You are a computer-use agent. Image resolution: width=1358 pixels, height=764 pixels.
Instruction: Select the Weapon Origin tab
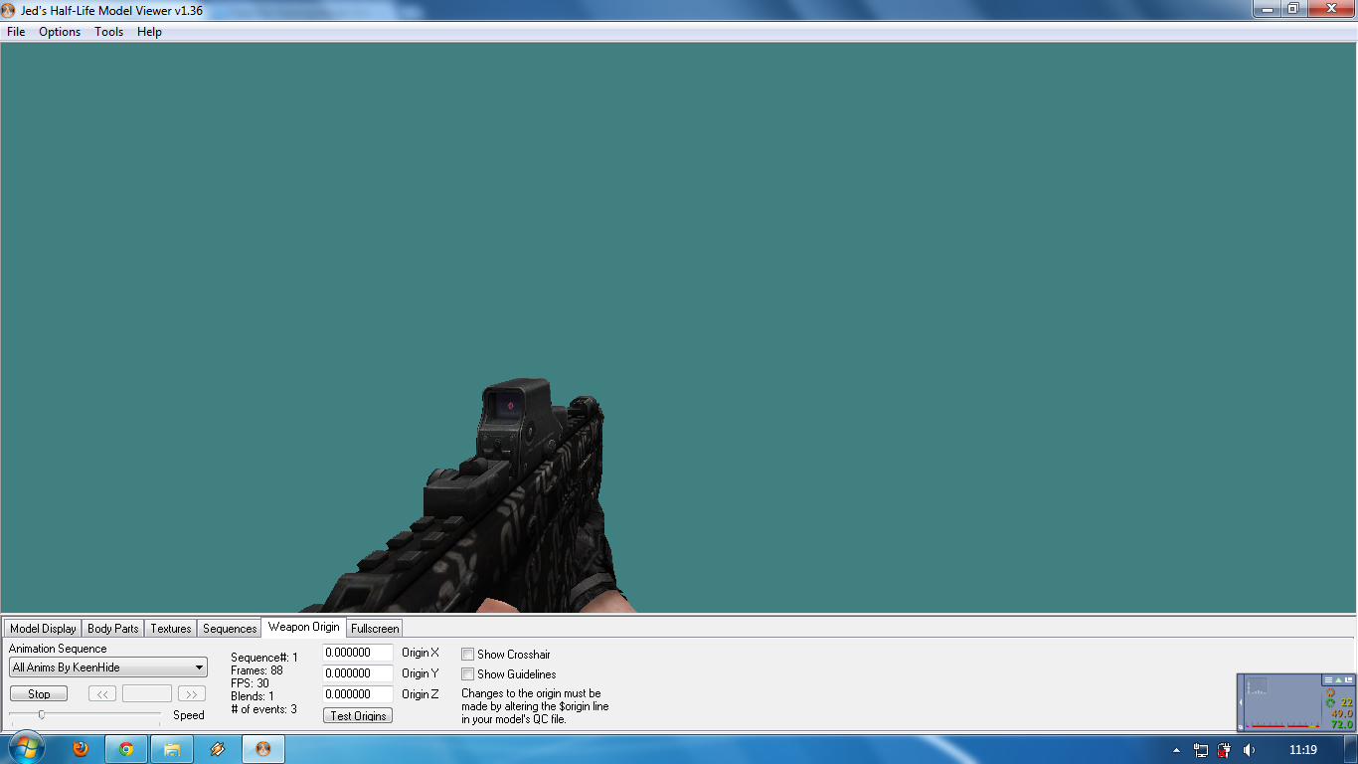pyautogui.click(x=303, y=627)
